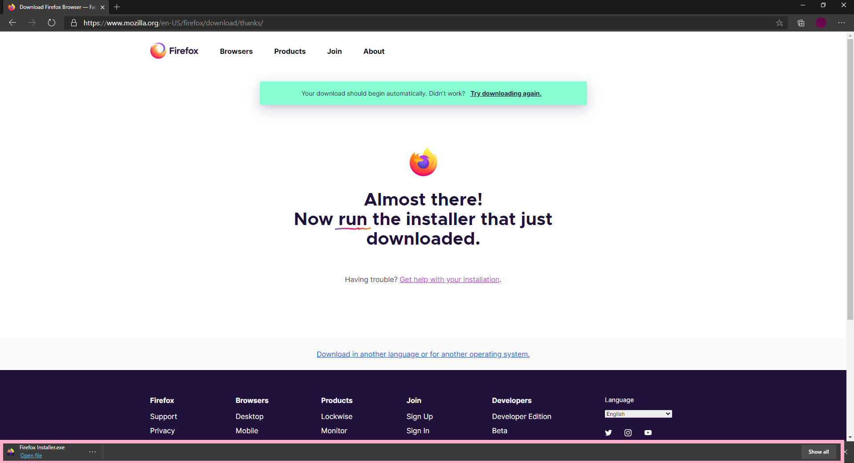Close the downloads bar

click(x=846, y=452)
